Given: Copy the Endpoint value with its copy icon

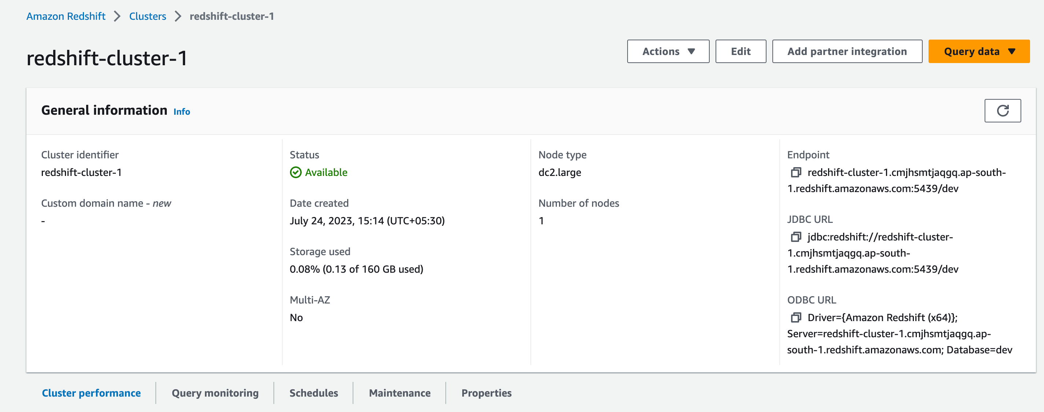Looking at the screenshot, I should (795, 173).
